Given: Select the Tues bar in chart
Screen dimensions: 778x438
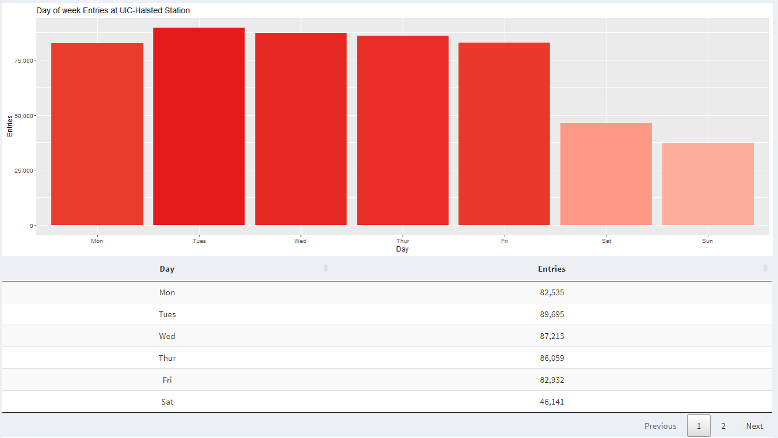Looking at the screenshot, I should [x=199, y=126].
